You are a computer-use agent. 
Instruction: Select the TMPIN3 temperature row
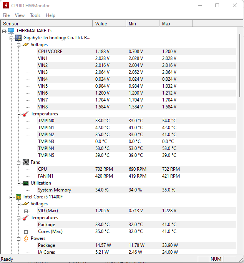point(137,141)
